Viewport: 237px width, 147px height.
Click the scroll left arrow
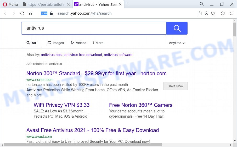[x=2, y=145]
